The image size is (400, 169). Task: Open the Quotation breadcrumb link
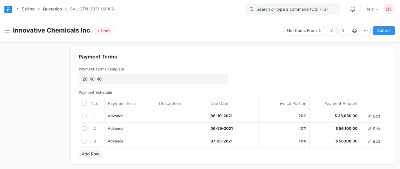[x=52, y=9]
